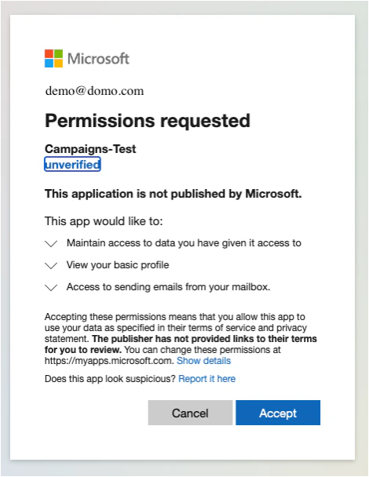Click the not published by Microsoft warning
The width and height of the screenshot is (369, 477).
pos(174,194)
